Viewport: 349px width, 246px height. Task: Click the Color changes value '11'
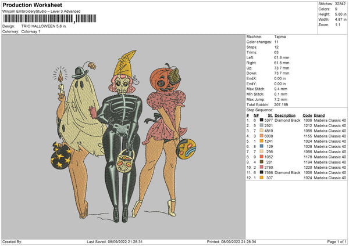pos(276,42)
